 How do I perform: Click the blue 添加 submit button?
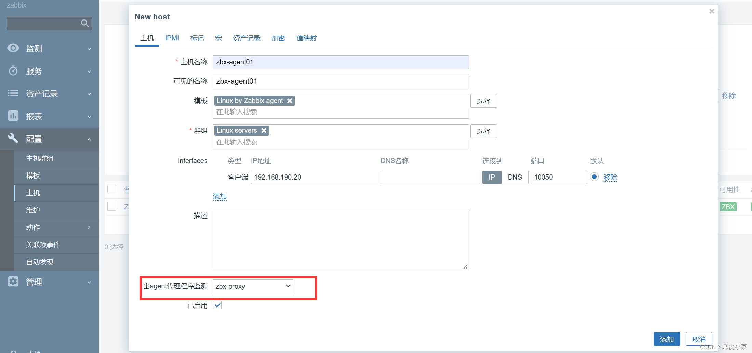(x=667, y=339)
